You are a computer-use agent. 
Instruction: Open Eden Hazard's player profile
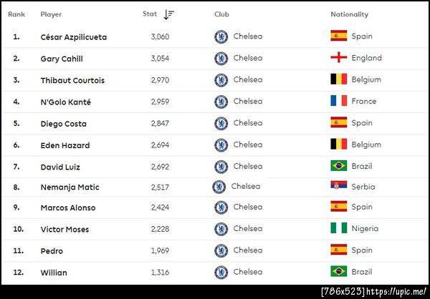65,145
